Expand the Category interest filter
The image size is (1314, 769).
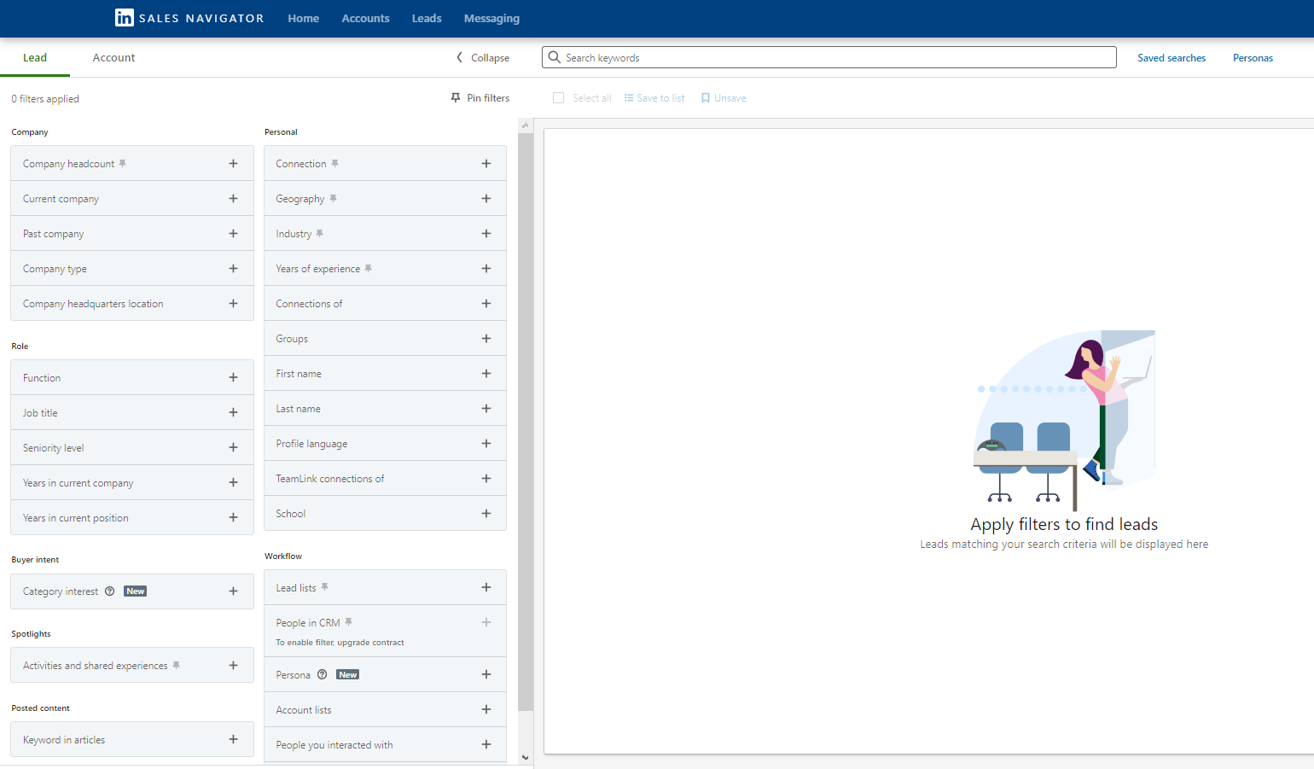point(132,591)
